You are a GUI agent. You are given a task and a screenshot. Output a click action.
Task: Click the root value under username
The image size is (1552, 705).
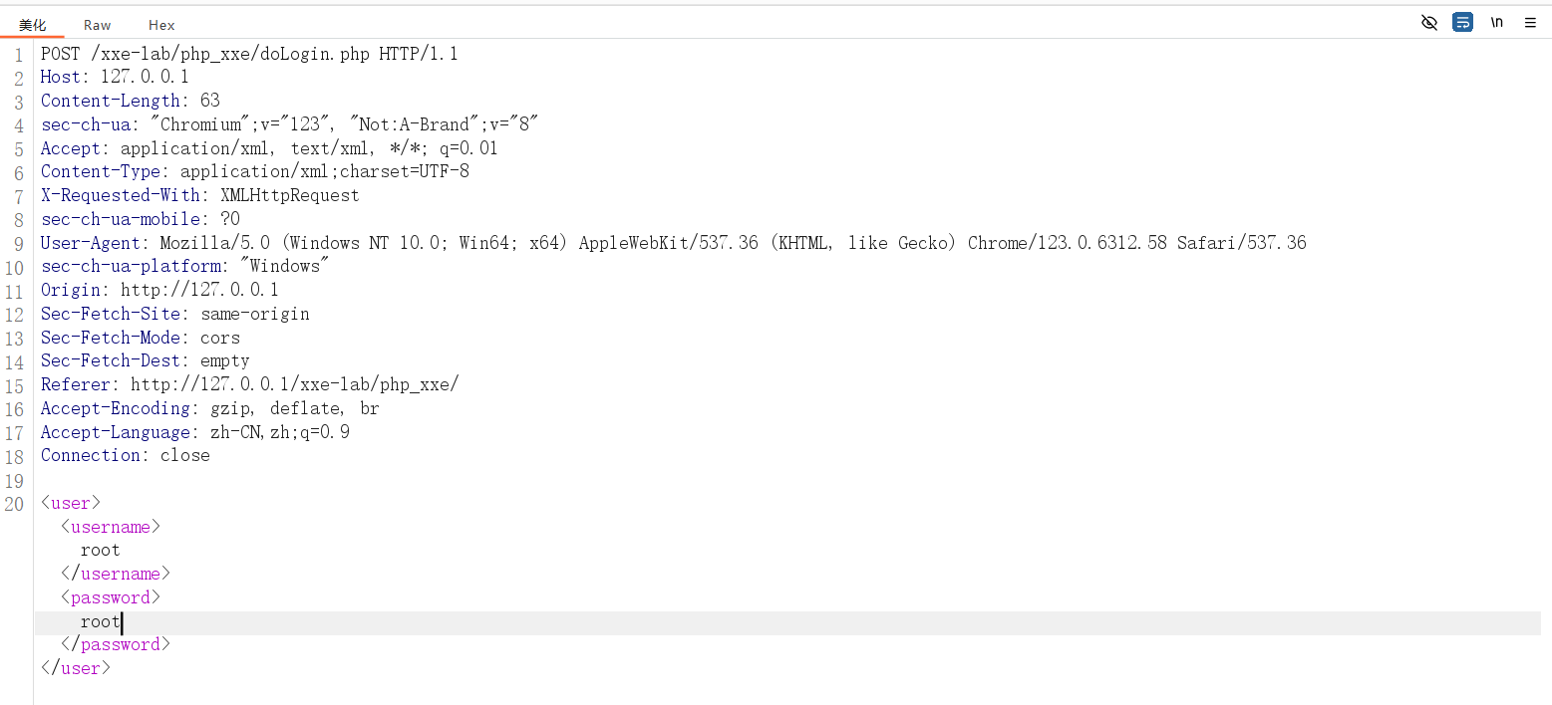pos(101,550)
